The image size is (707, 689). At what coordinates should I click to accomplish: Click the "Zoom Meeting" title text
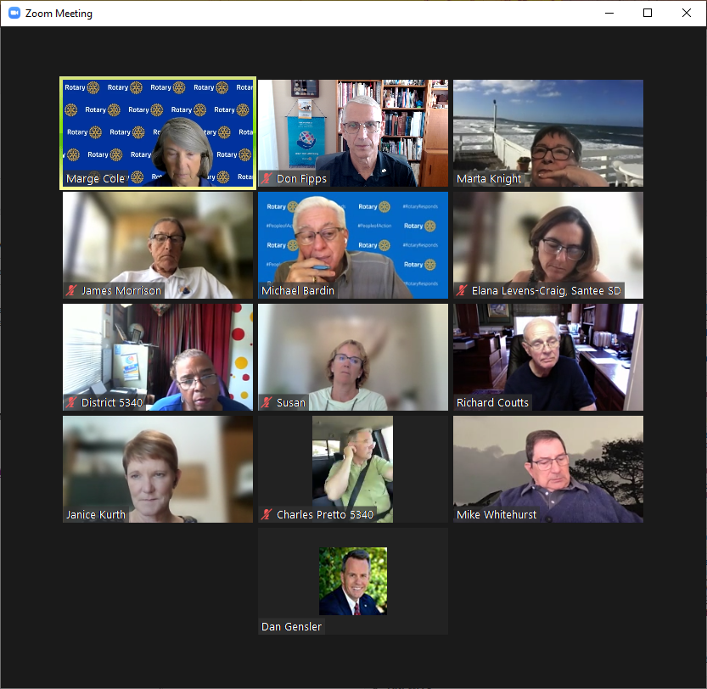[59, 14]
